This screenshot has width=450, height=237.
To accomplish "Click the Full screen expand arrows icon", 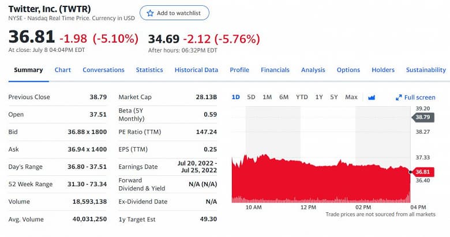I will [x=399, y=97].
